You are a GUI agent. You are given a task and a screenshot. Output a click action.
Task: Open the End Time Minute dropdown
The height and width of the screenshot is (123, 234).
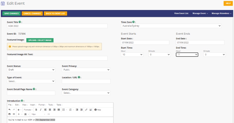click(x=214, y=54)
